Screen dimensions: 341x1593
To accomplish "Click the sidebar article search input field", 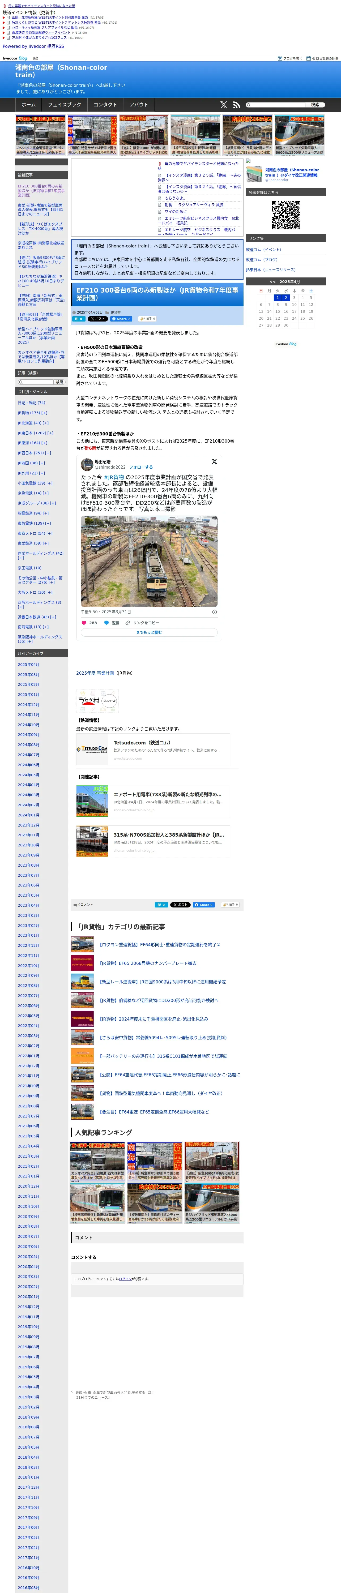I will pyautogui.click(x=35, y=382).
